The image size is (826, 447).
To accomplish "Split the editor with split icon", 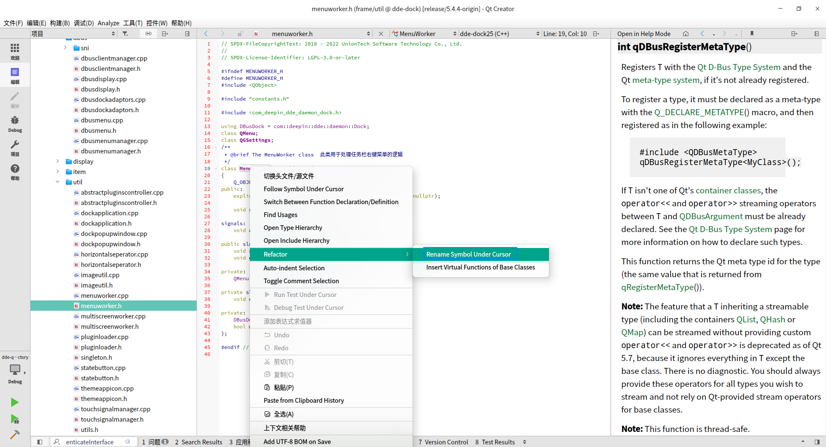I will [x=596, y=34].
